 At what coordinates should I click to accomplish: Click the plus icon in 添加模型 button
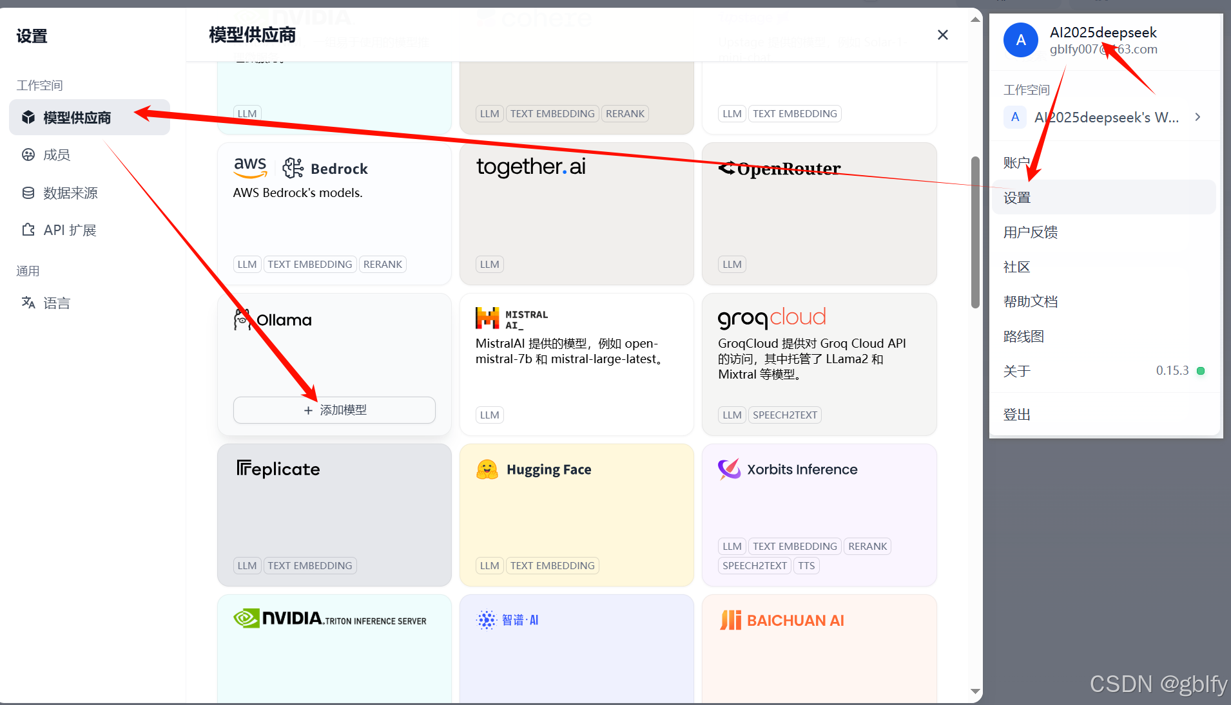coord(308,410)
